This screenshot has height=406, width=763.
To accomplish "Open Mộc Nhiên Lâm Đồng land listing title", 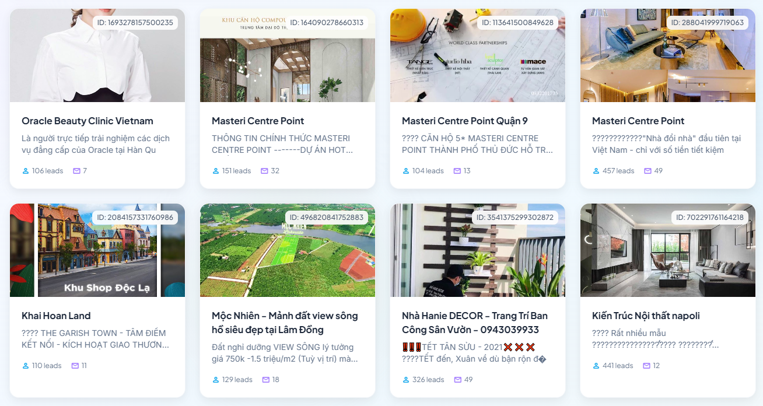I will click(285, 323).
